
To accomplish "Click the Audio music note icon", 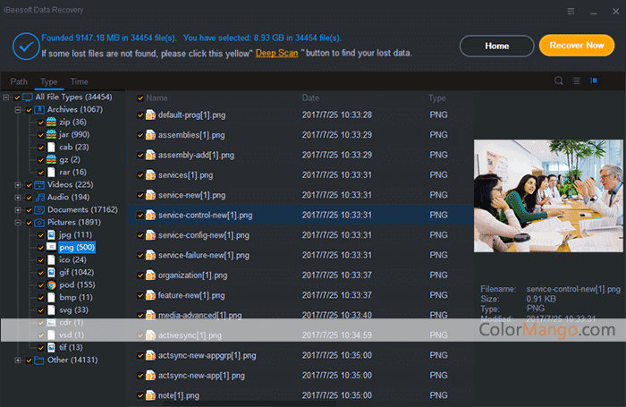I will point(39,197).
